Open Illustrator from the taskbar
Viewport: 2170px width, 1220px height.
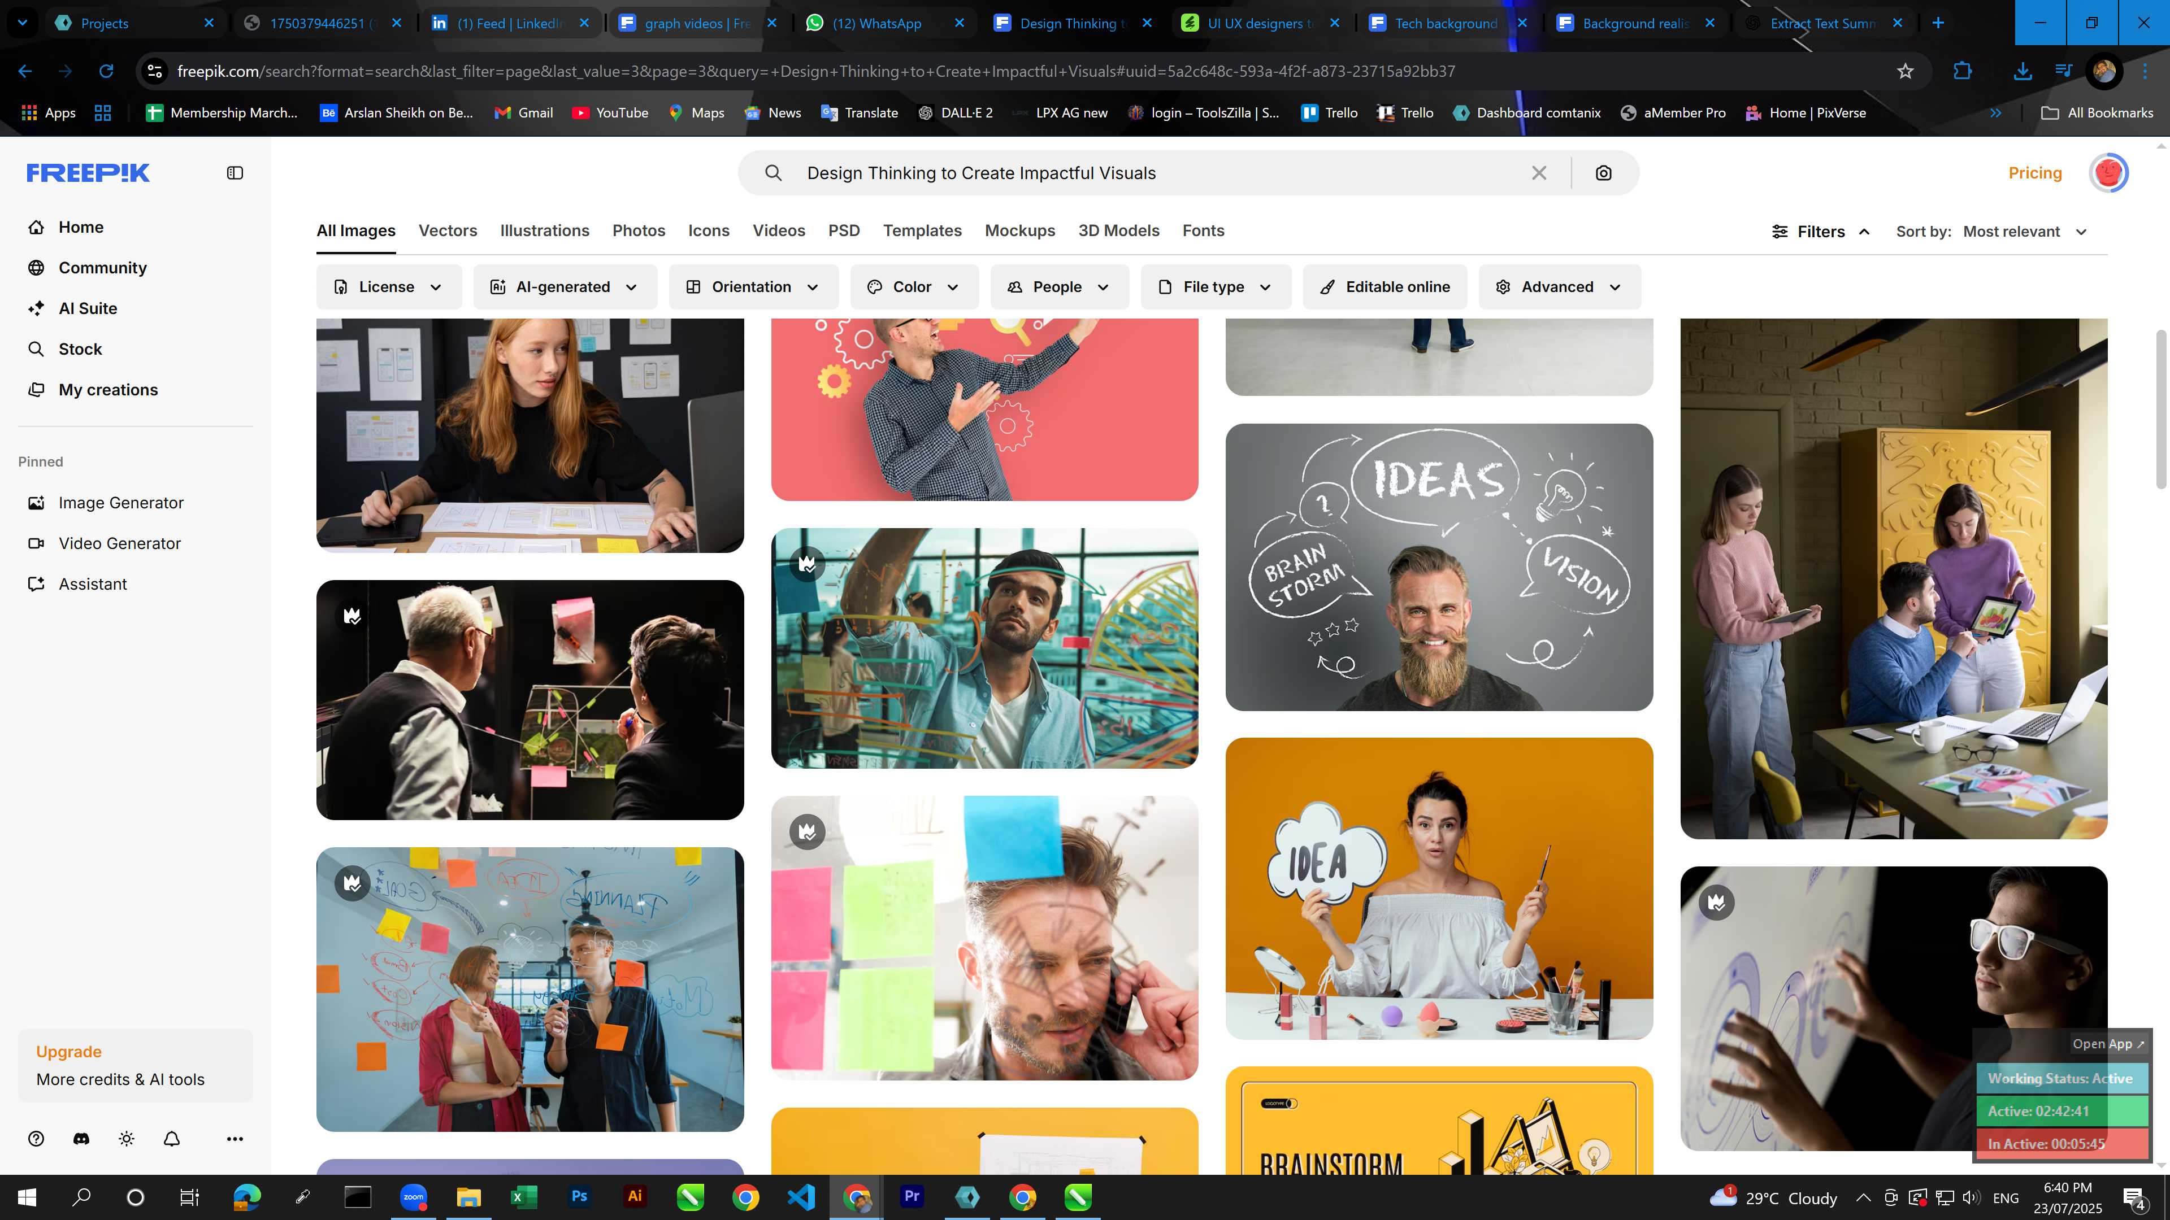click(x=635, y=1196)
